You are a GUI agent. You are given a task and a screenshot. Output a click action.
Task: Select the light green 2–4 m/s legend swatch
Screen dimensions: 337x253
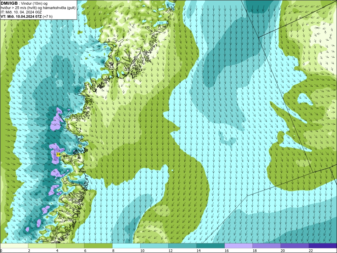(x=42, y=246)
